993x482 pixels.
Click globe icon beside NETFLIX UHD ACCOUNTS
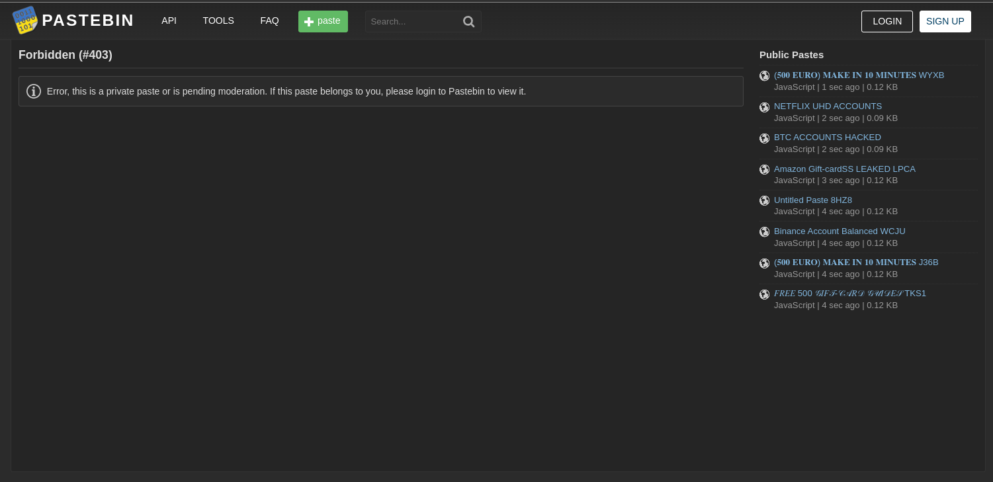click(x=765, y=107)
